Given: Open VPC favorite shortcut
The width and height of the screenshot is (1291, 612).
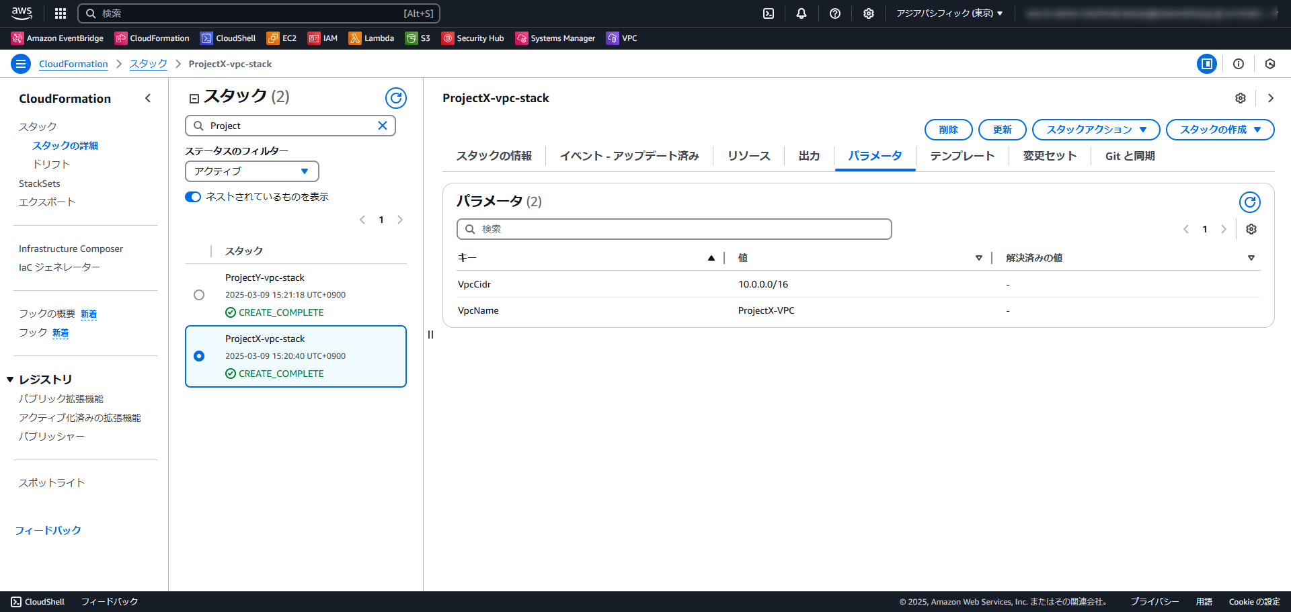Looking at the screenshot, I should click(x=622, y=38).
